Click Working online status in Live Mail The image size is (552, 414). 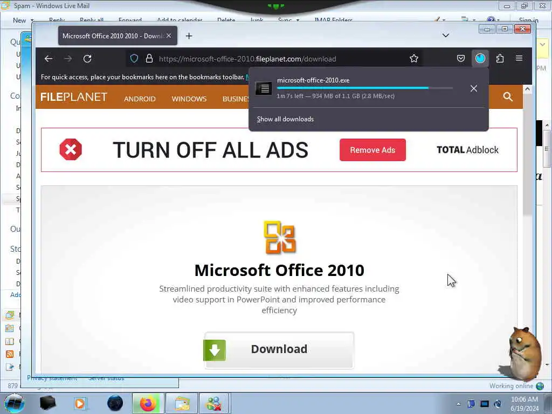(x=511, y=386)
